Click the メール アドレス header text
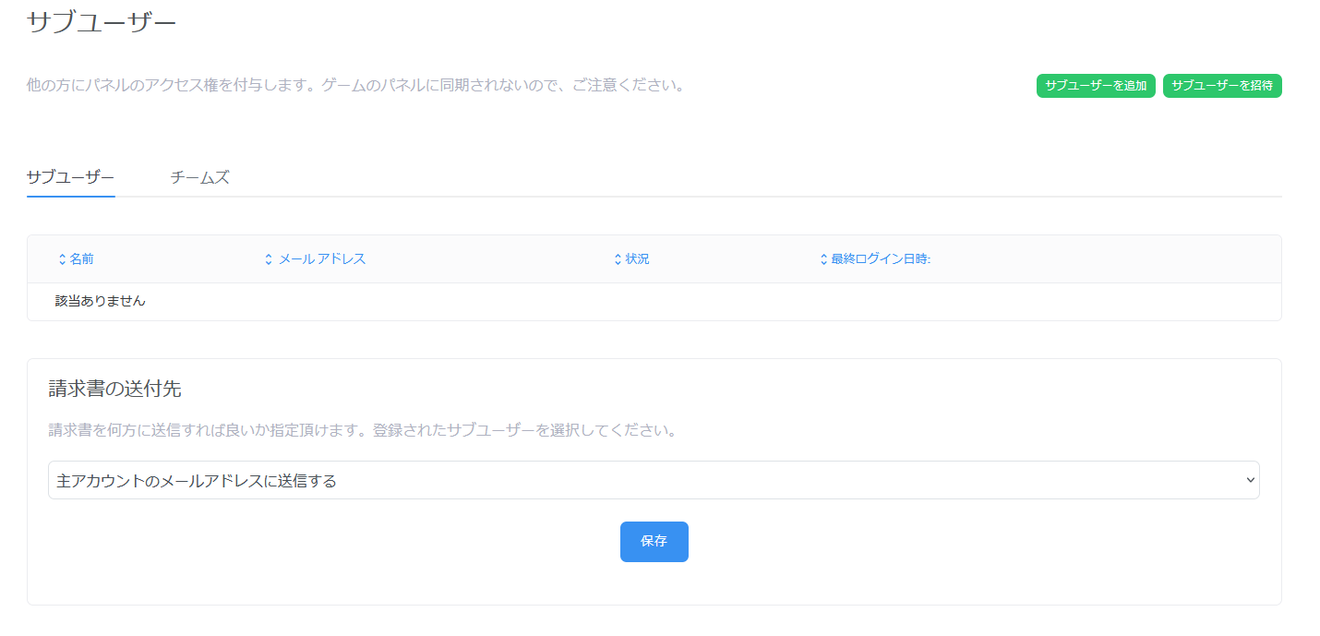This screenshot has height=636, width=1320. 322,258
